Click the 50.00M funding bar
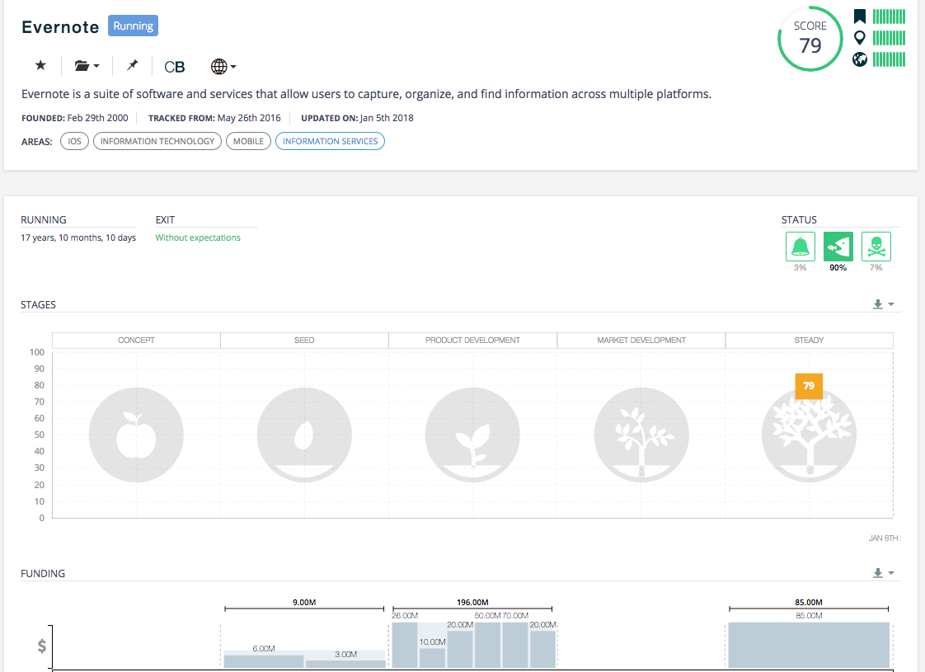 point(487,645)
